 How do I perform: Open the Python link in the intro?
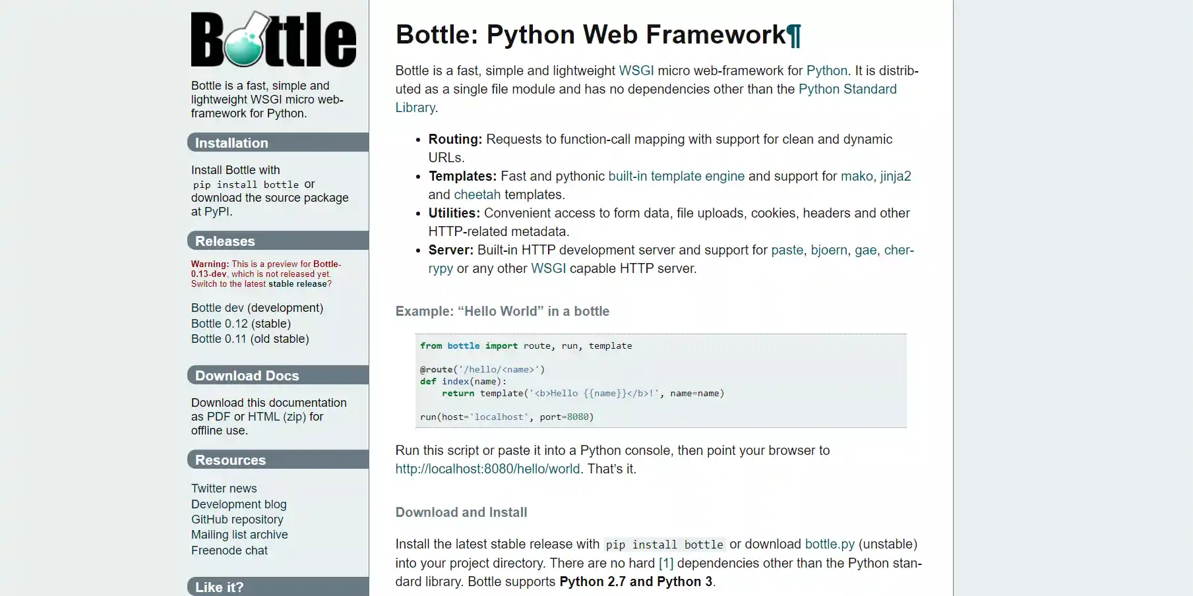point(826,71)
